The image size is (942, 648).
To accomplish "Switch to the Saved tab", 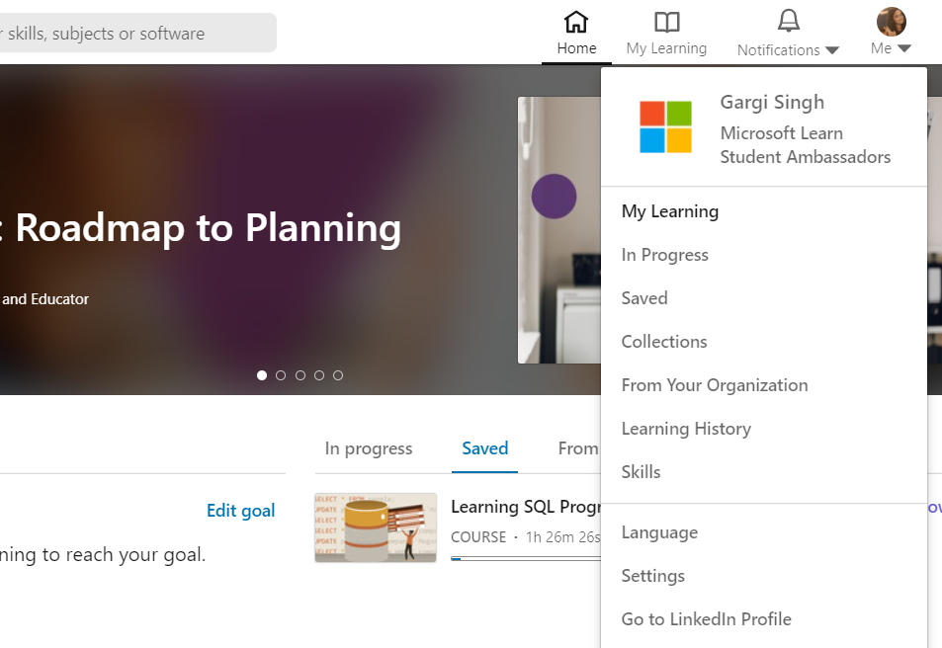I will point(484,448).
